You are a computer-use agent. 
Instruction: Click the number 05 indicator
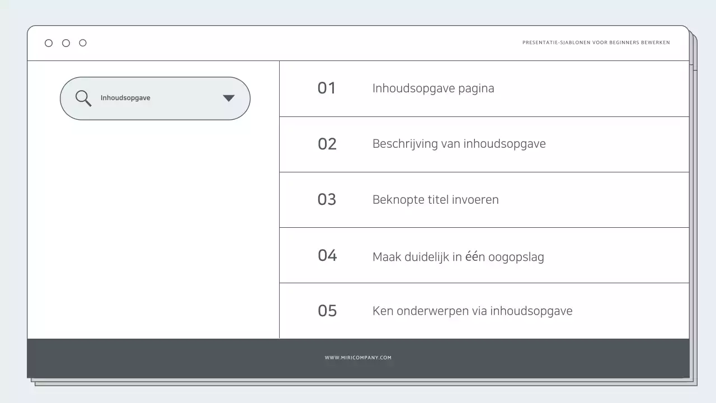327,311
